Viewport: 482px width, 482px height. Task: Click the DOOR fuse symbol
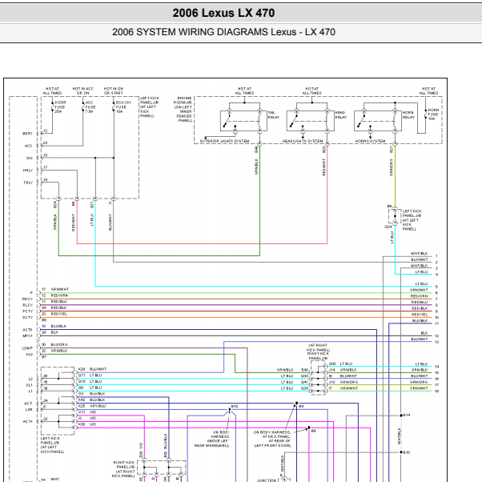(x=52, y=107)
